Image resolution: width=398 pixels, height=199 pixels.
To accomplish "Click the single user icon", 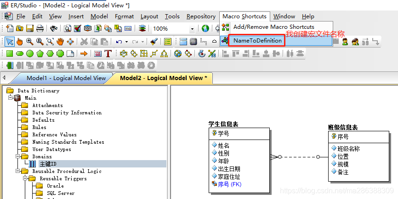I will pyautogui.click(x=345, y=41).
